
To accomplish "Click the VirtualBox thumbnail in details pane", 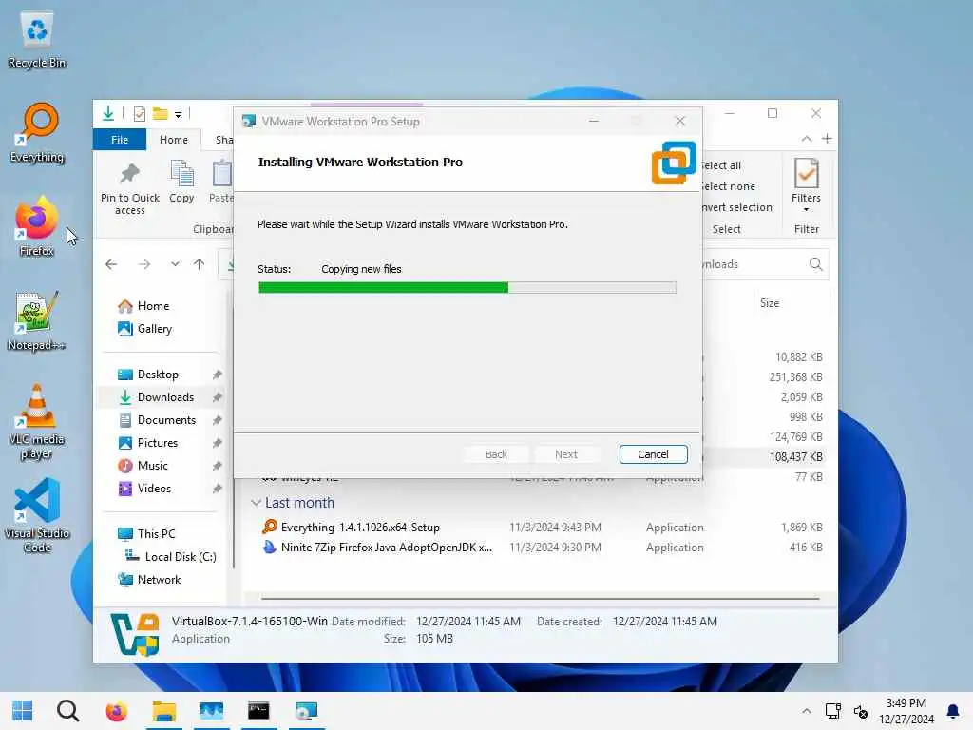I will (135, 634).
